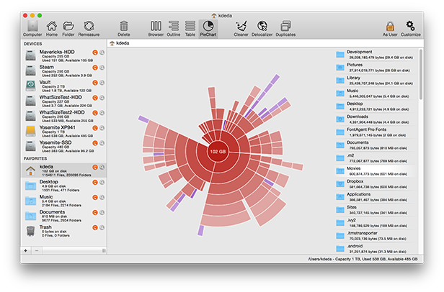This screenshot has width=444, height=292.
Task: Select Yosemite-SSD drive
Action: click(x=63, y=146)
